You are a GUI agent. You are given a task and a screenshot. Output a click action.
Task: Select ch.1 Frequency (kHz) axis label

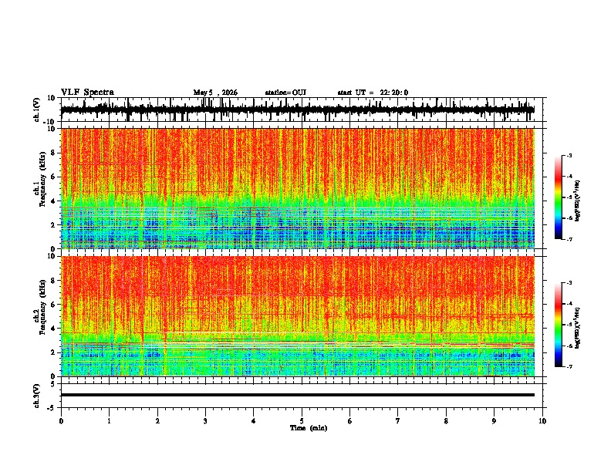point(39,188)
